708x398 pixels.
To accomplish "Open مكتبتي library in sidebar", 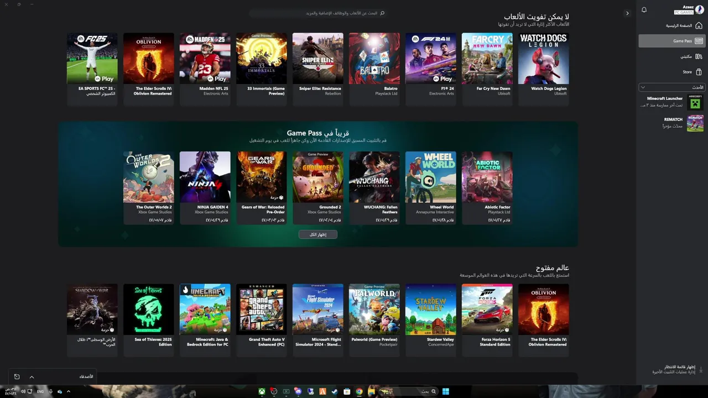I will 671,56.
